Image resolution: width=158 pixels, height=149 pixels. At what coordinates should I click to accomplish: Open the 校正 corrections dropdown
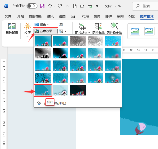click(28, 30)
